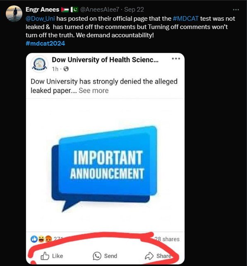The image size is (247, 266).
Task: Open the @Dow_Uni mention link
Action: 40,19
